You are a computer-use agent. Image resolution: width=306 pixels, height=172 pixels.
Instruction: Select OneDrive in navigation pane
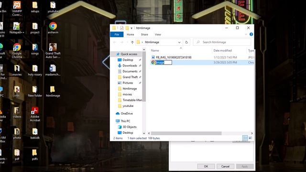[x=127, y=114]
